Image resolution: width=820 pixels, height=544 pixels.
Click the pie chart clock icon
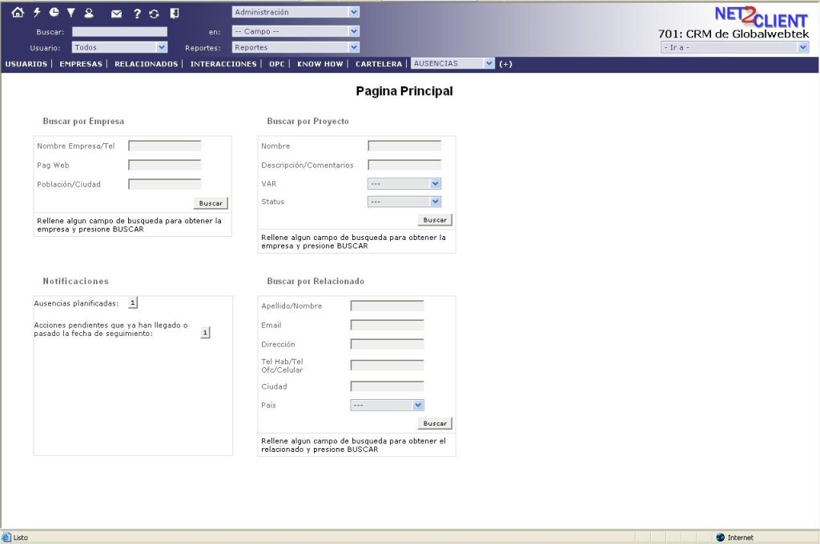(54, 13)
